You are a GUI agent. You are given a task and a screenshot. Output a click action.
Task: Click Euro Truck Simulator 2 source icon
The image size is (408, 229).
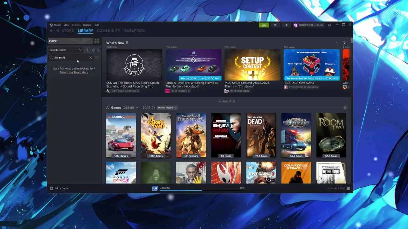click(108, 91)
